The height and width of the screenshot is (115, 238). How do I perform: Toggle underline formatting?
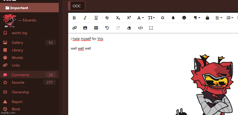tap(96, 18)
